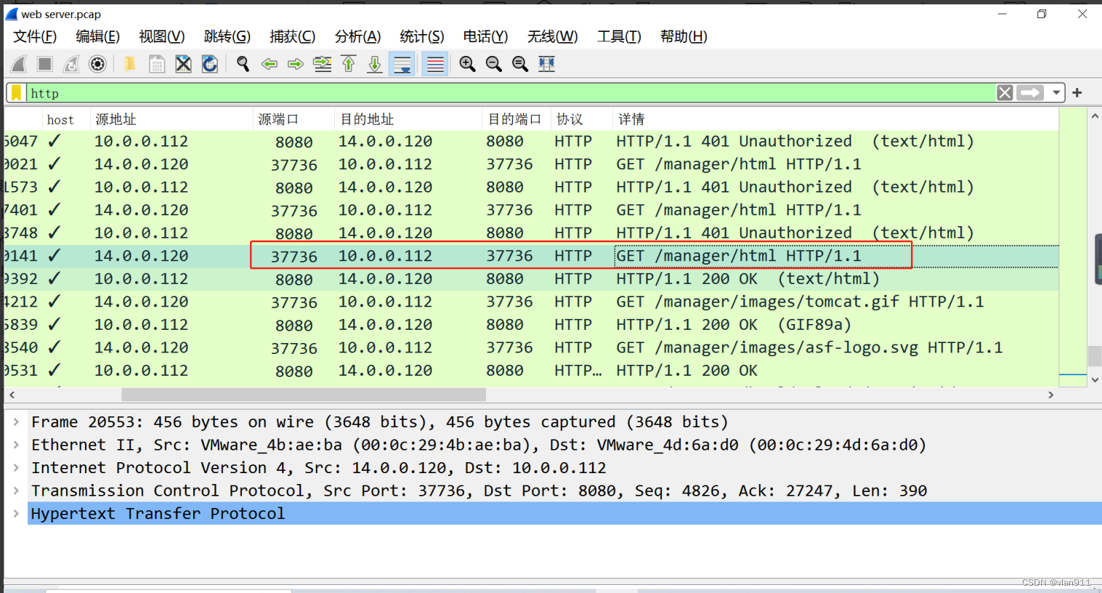Reset the text zoom to normal size

click(520, 64)
